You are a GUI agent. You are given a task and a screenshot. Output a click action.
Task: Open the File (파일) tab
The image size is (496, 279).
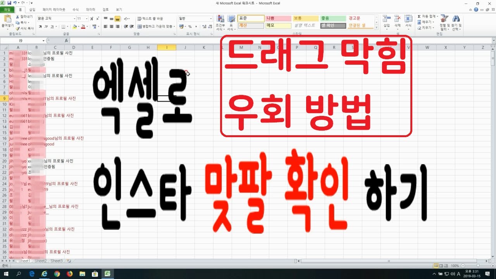click(x=7, y=9)
